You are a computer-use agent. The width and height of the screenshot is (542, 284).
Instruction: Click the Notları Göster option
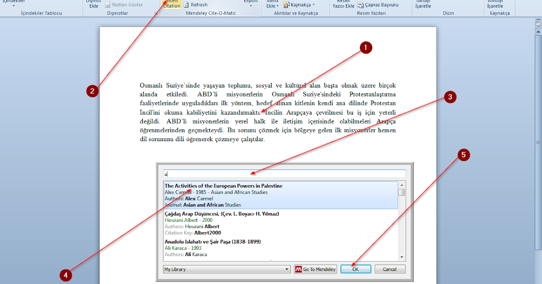(124, 5)
